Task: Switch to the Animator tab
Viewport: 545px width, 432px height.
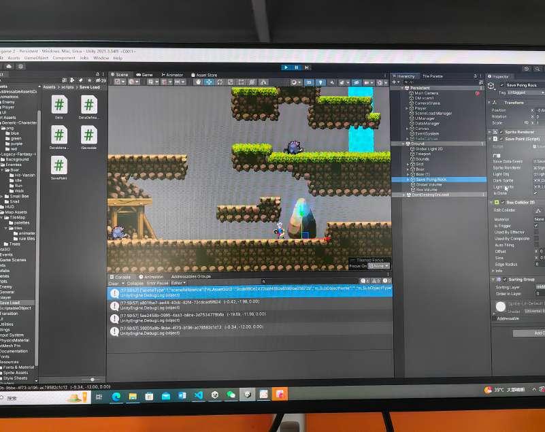Action: pyautogui.click(x=172, y=75)
